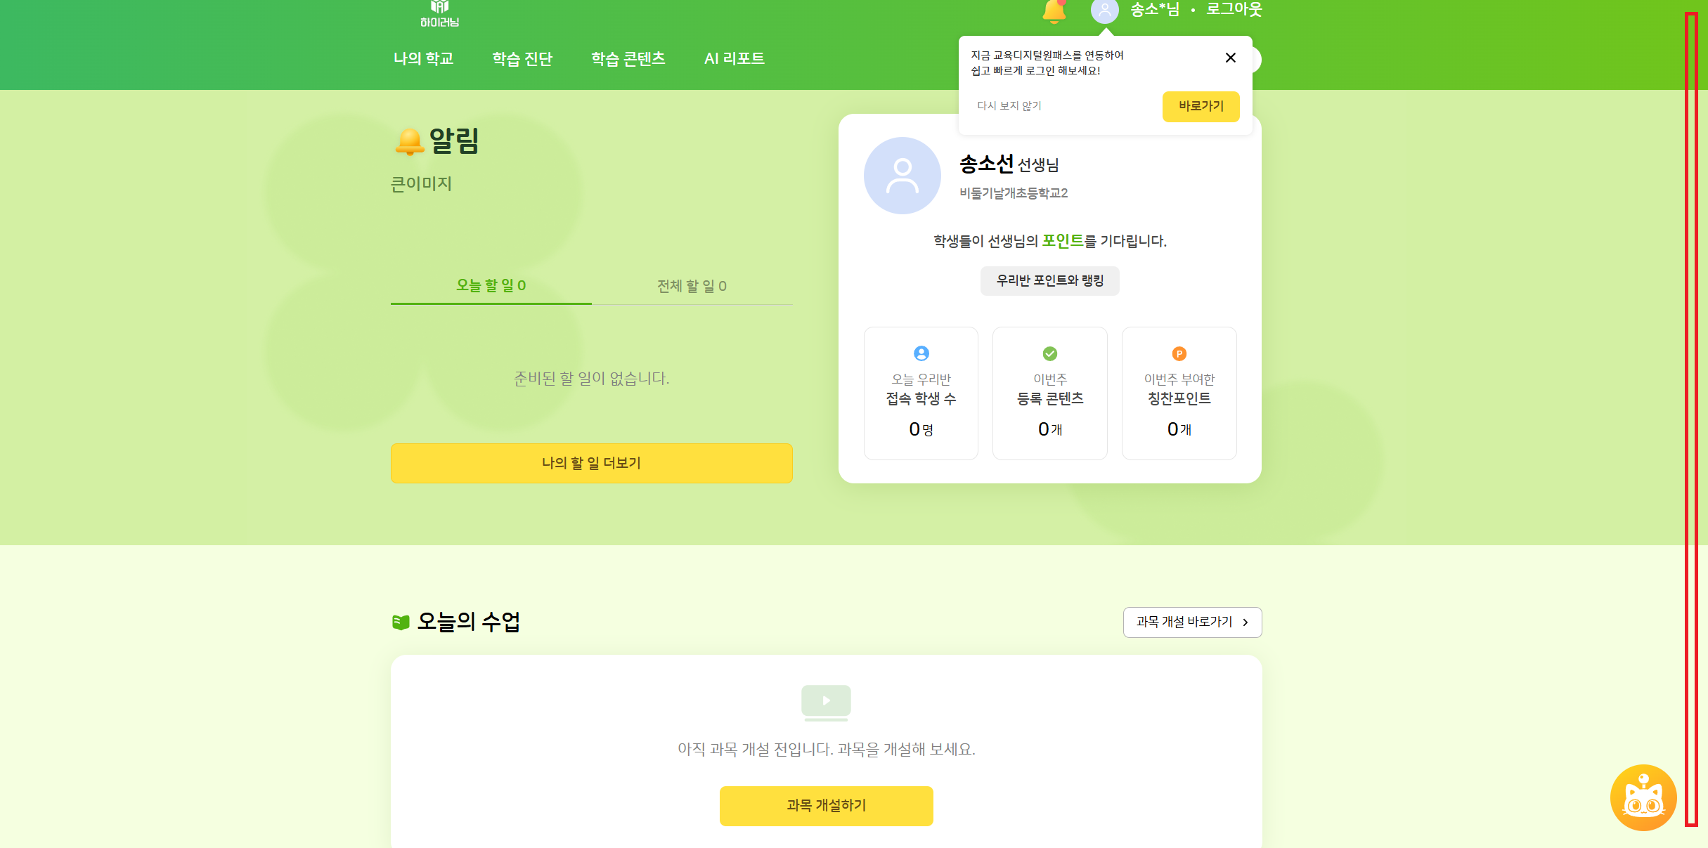Close the digital one-pass popup

coord(1230,58)
